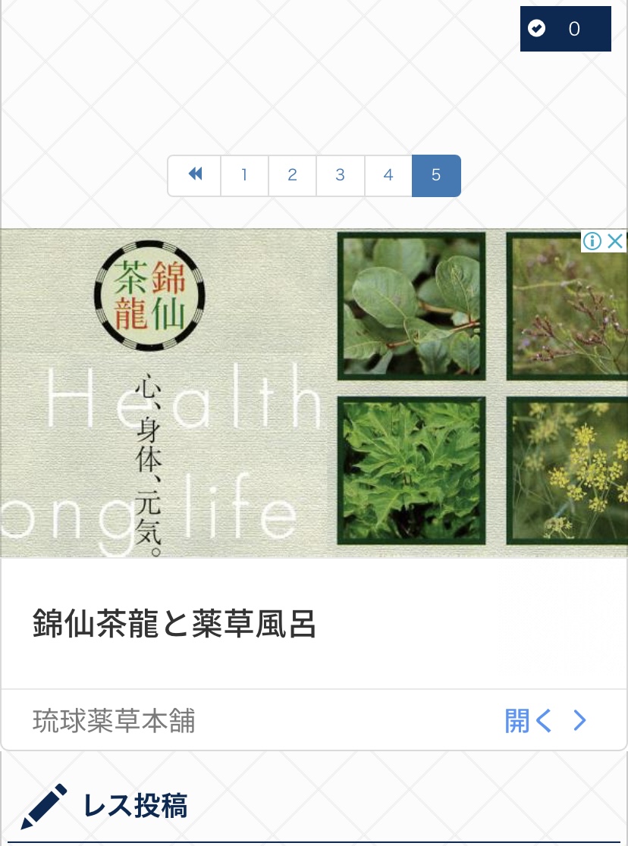Open the purple flower plant thumbnail
This screenshot has height=846, width=628.
coord(567,306)
